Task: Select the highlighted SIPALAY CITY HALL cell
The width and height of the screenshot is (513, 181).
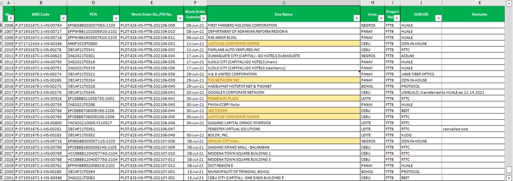Action: [283, 141]
